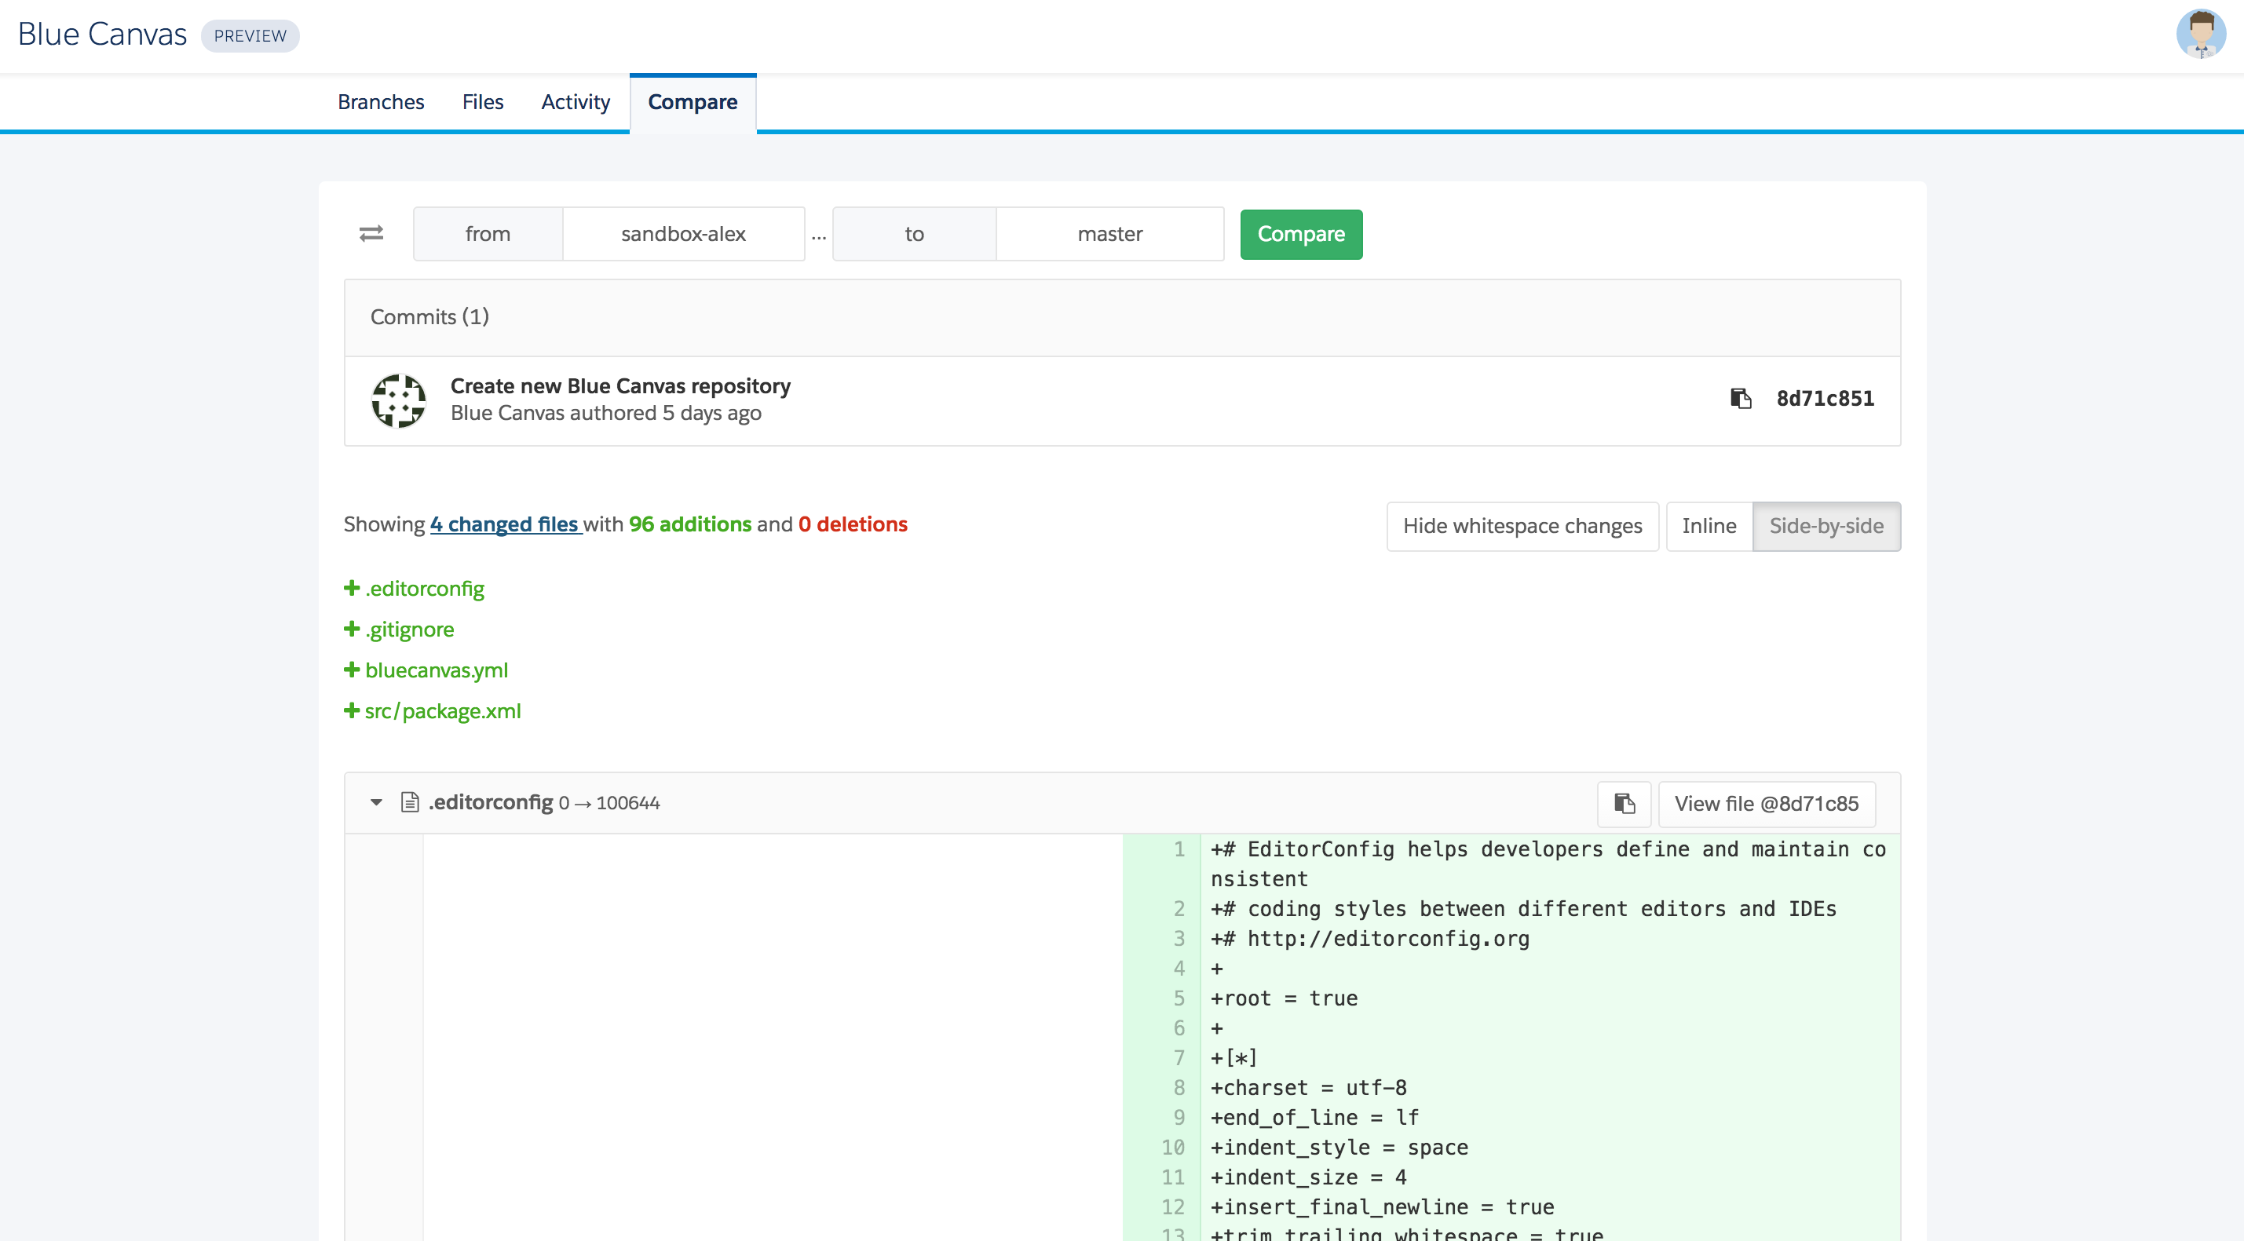2244x1241 pixels.
Task: Open the master branch field
Action: pos(1109,233)
